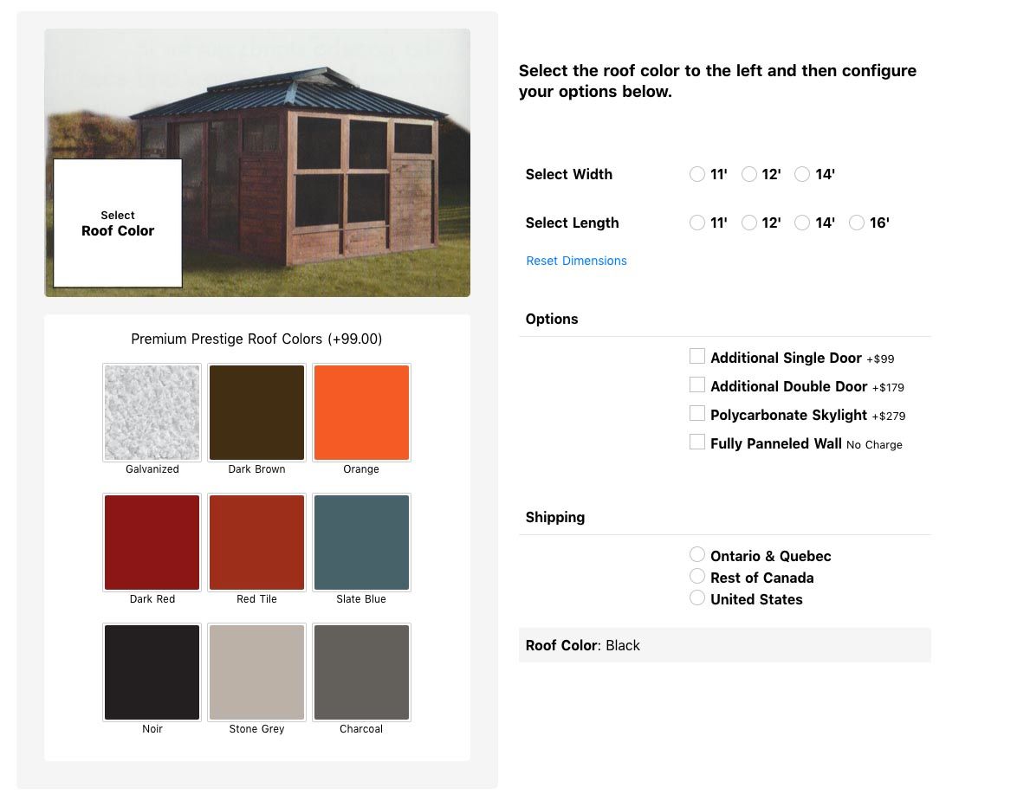Viewport: 1017px width, 801px height.
Task: Pick the Dark Brown roof color
Action: point(256,412)
